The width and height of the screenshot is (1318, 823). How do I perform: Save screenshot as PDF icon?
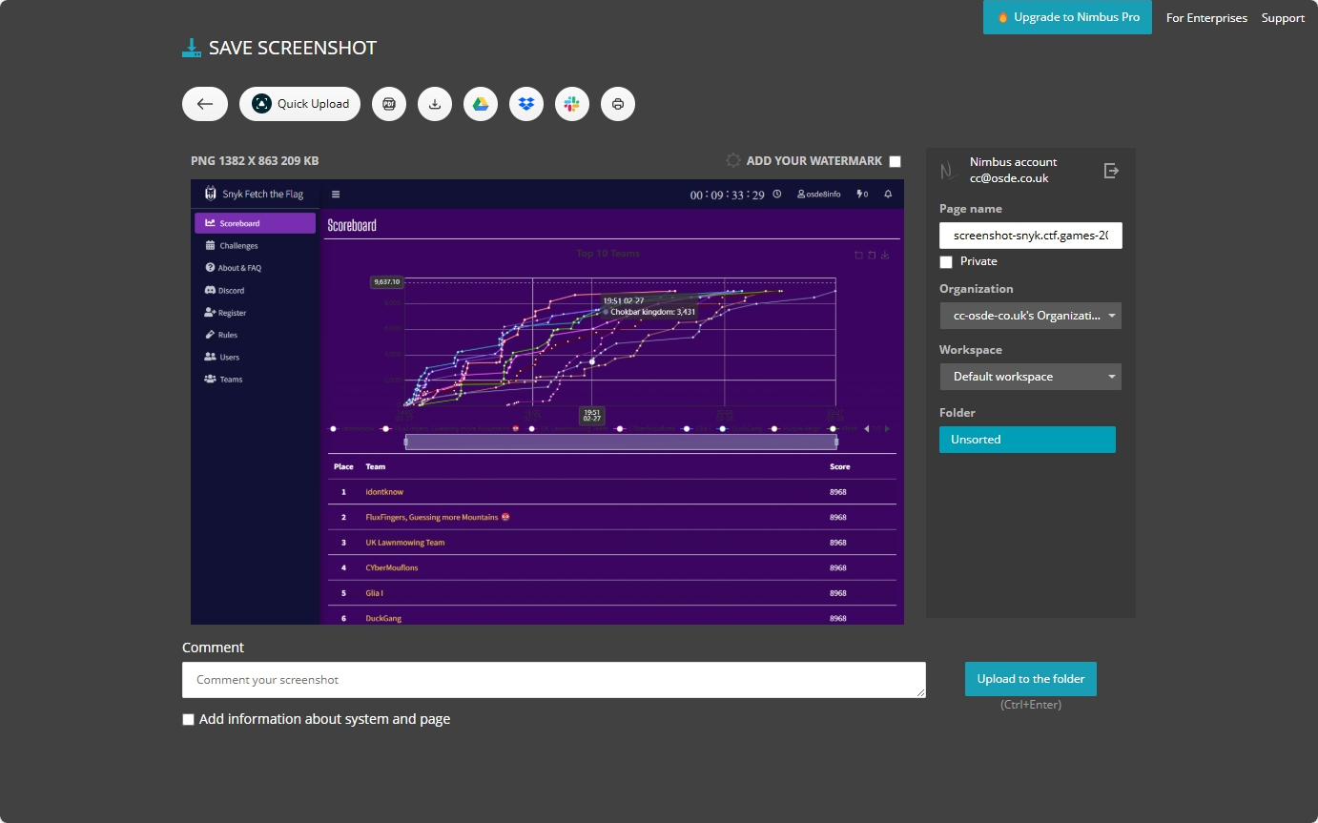pyautogui.click(x=389, y=104)
